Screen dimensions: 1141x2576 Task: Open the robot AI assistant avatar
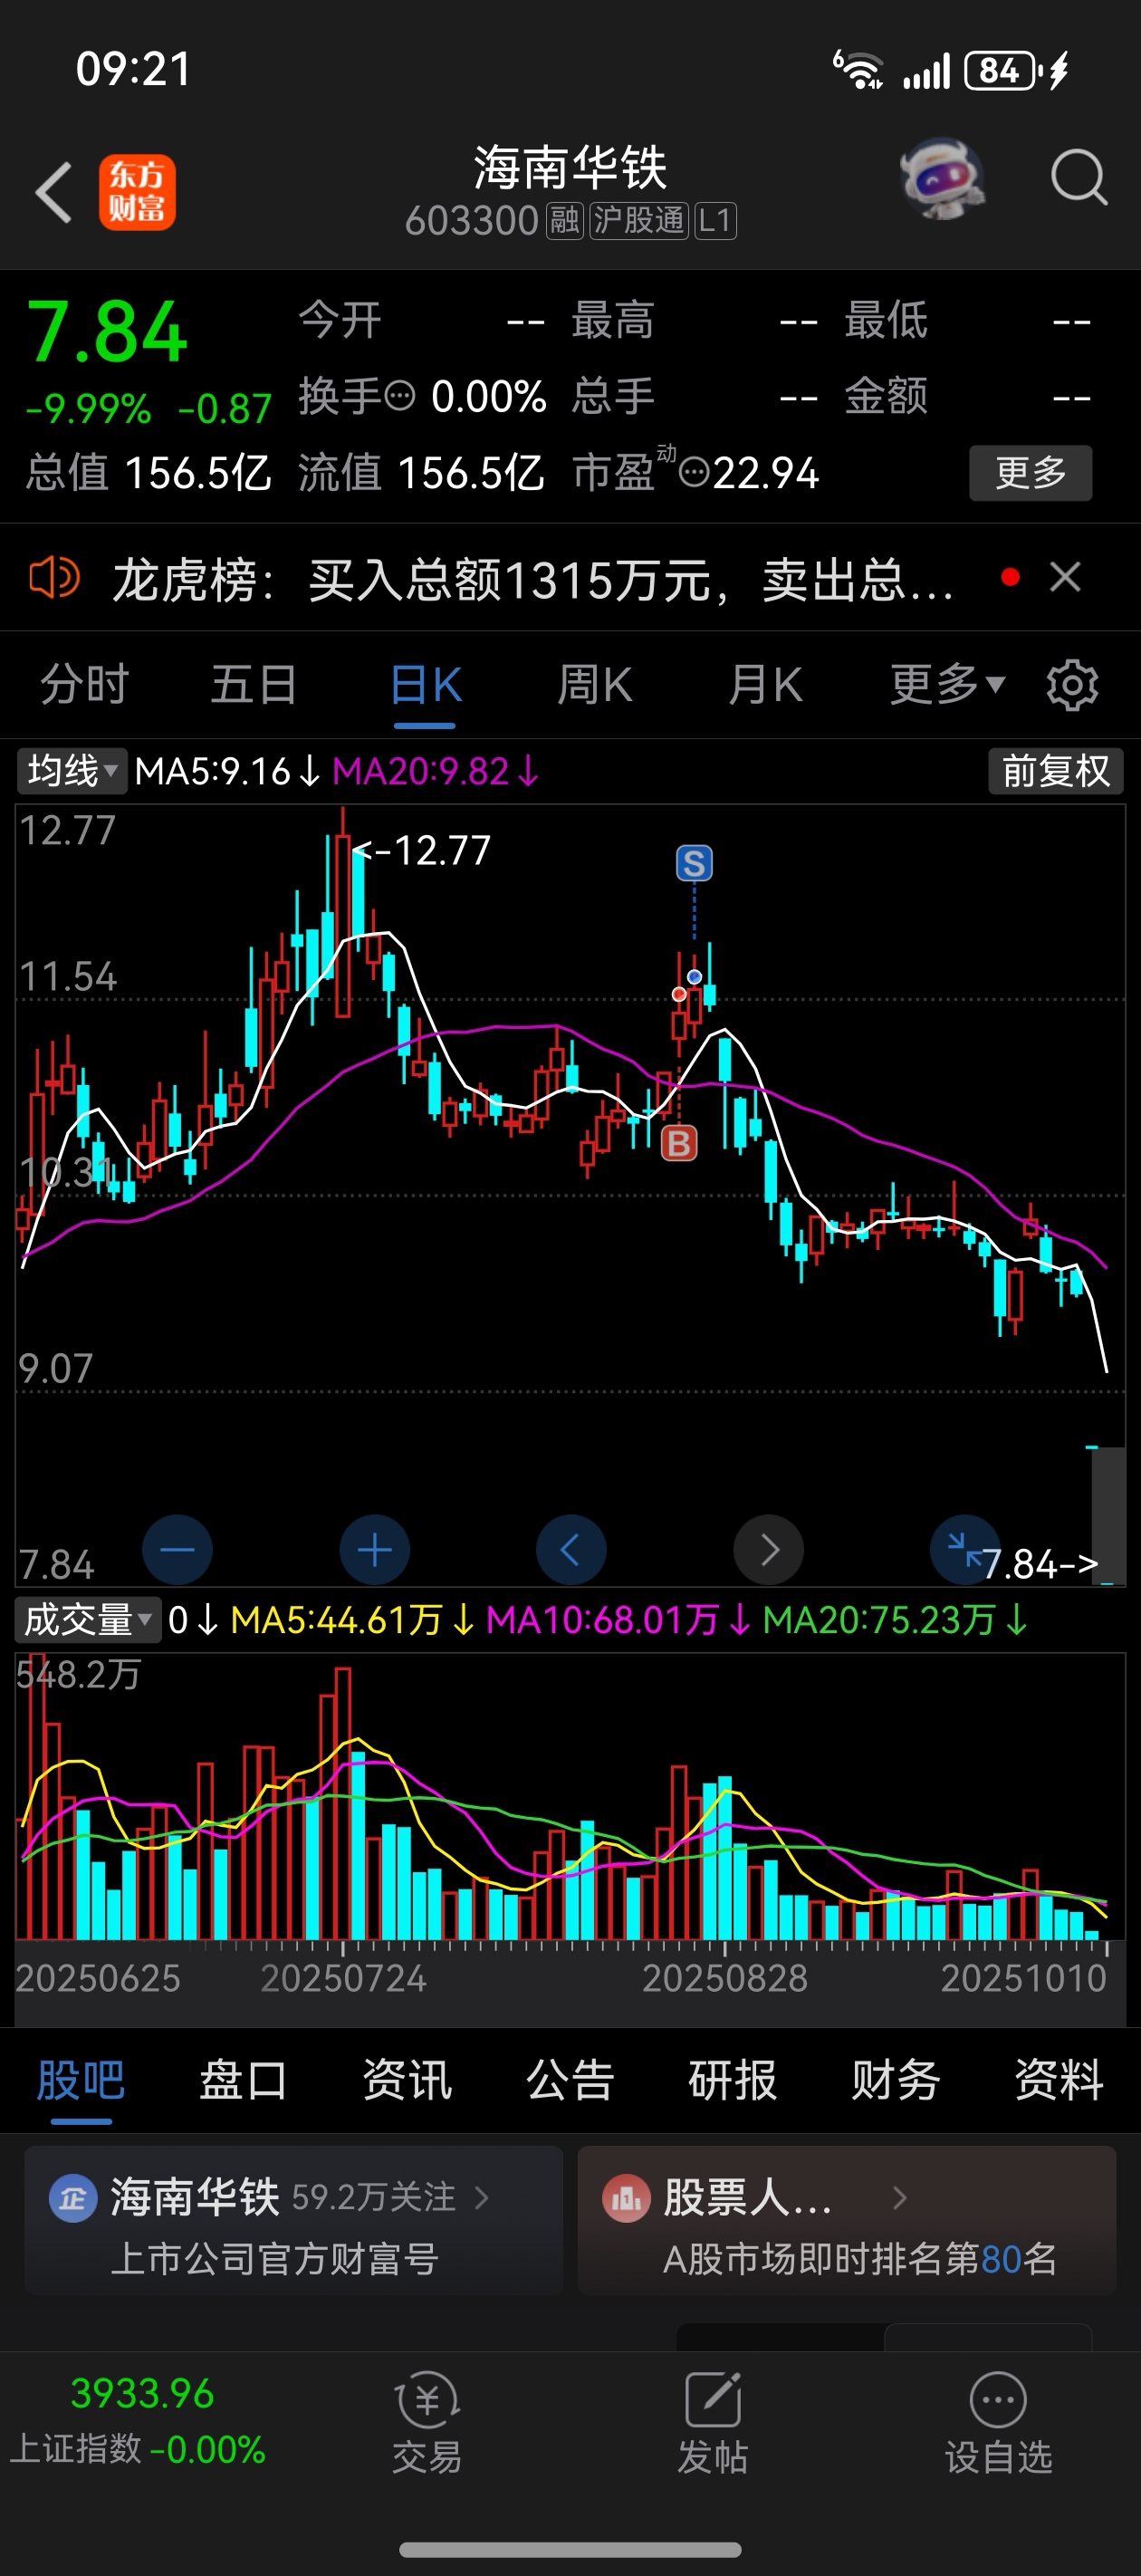point(942,179)
